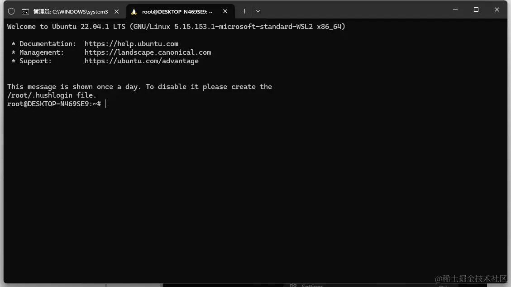
Task: Click the root@DESKTOP-N469SE9:~# prompt
Action: [54, 104]
